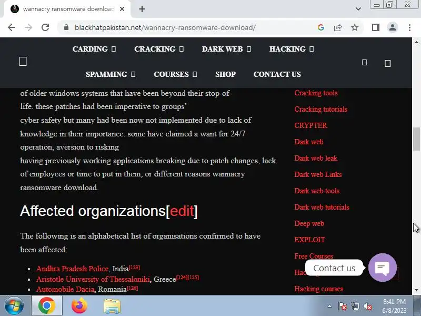Click the page scrollbar thumb

pyautogui.click(x=416, y=140)
